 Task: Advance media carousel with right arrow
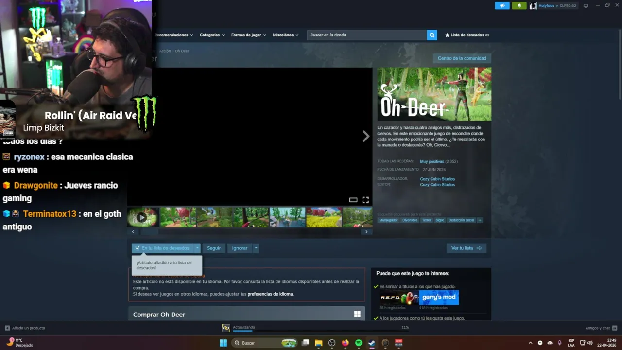(x=366, y=137)
